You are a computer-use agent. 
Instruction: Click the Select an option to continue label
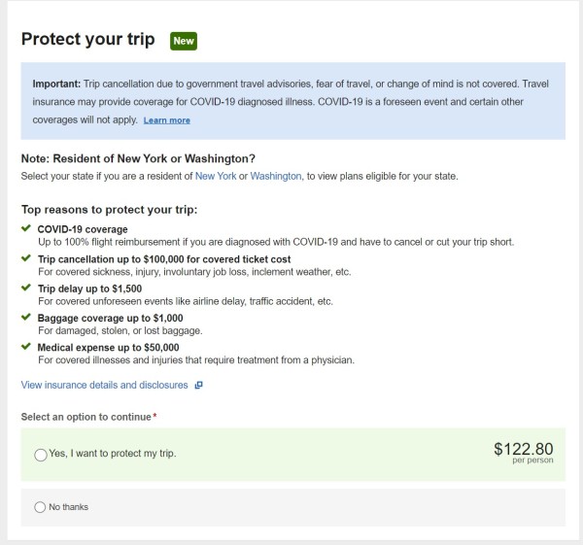pos(87,417)
